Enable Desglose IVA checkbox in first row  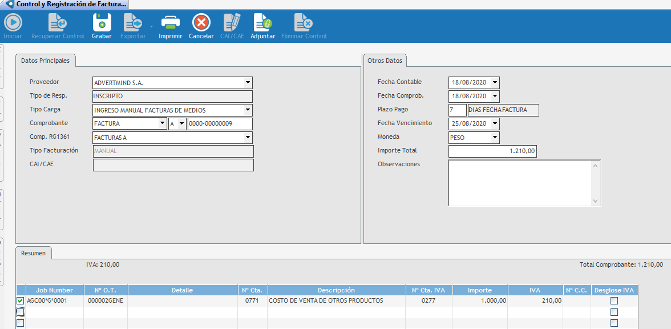coord(614,300)
